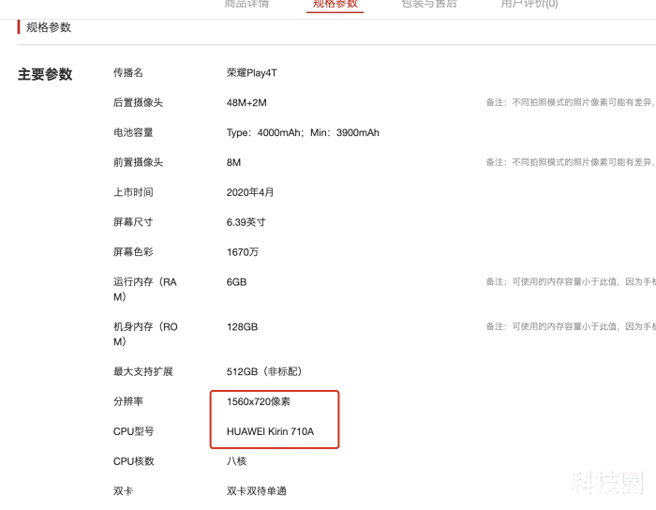Click the 上市时间 label
Viewport: 656px width, 510px height.
point(133,192)
